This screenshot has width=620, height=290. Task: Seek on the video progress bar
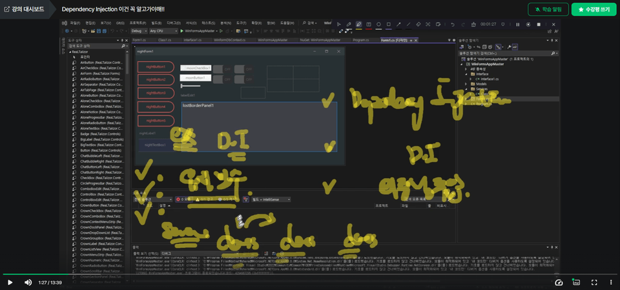point(310,274)
